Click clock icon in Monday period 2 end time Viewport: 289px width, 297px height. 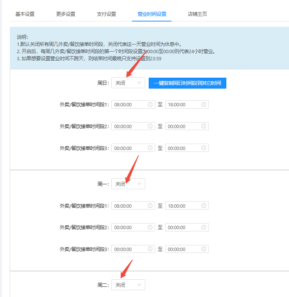pyautogui.click(x=204, y=227)
